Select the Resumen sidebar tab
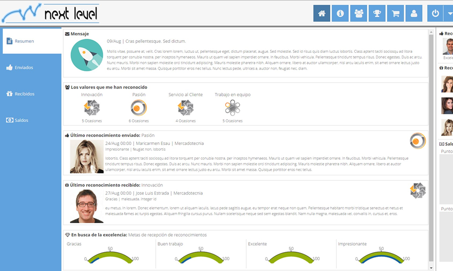The height and width of the screenshot is (271, 453). point(31,41)
